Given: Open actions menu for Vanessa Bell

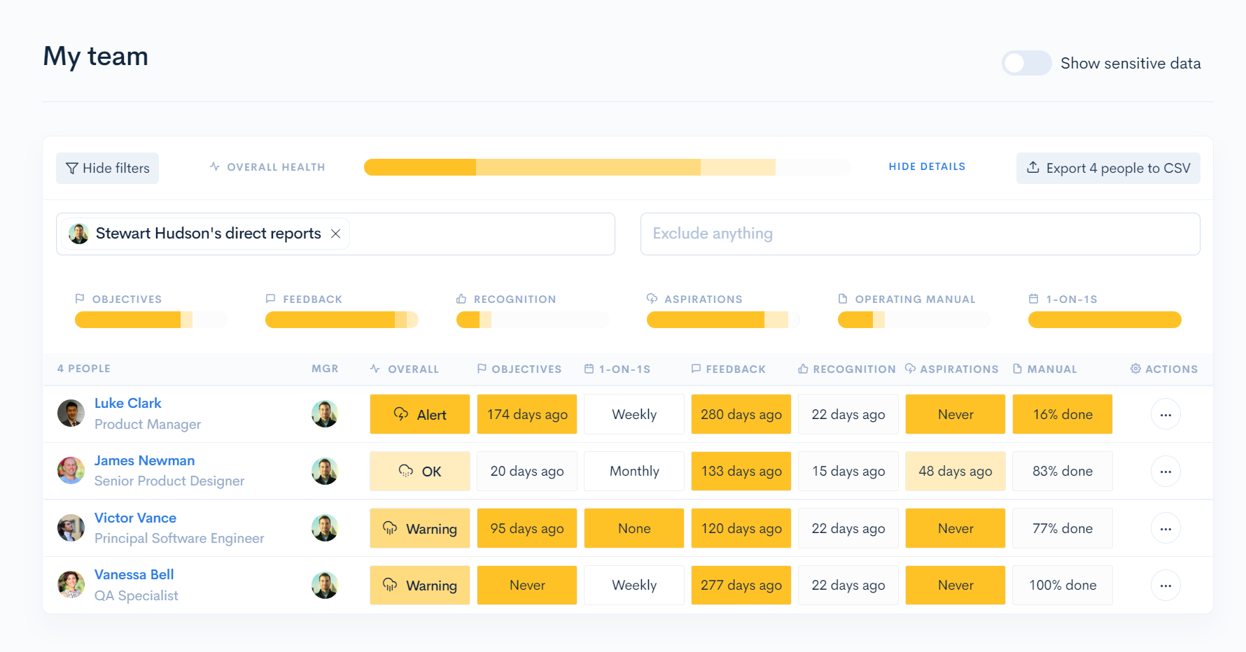Looking at the screenshot, I should click(x=1165, y=586).
